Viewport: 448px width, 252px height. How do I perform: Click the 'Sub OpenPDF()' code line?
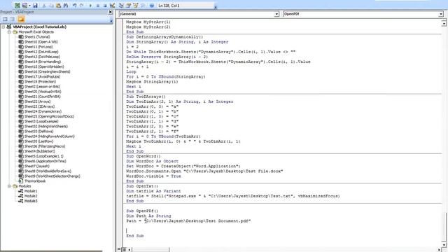click(x=142, y=211)
